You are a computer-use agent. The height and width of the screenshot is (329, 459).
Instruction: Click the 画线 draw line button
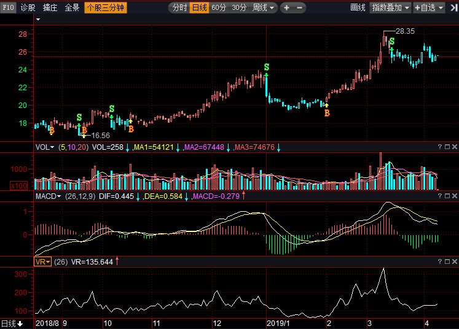[358, 8]
